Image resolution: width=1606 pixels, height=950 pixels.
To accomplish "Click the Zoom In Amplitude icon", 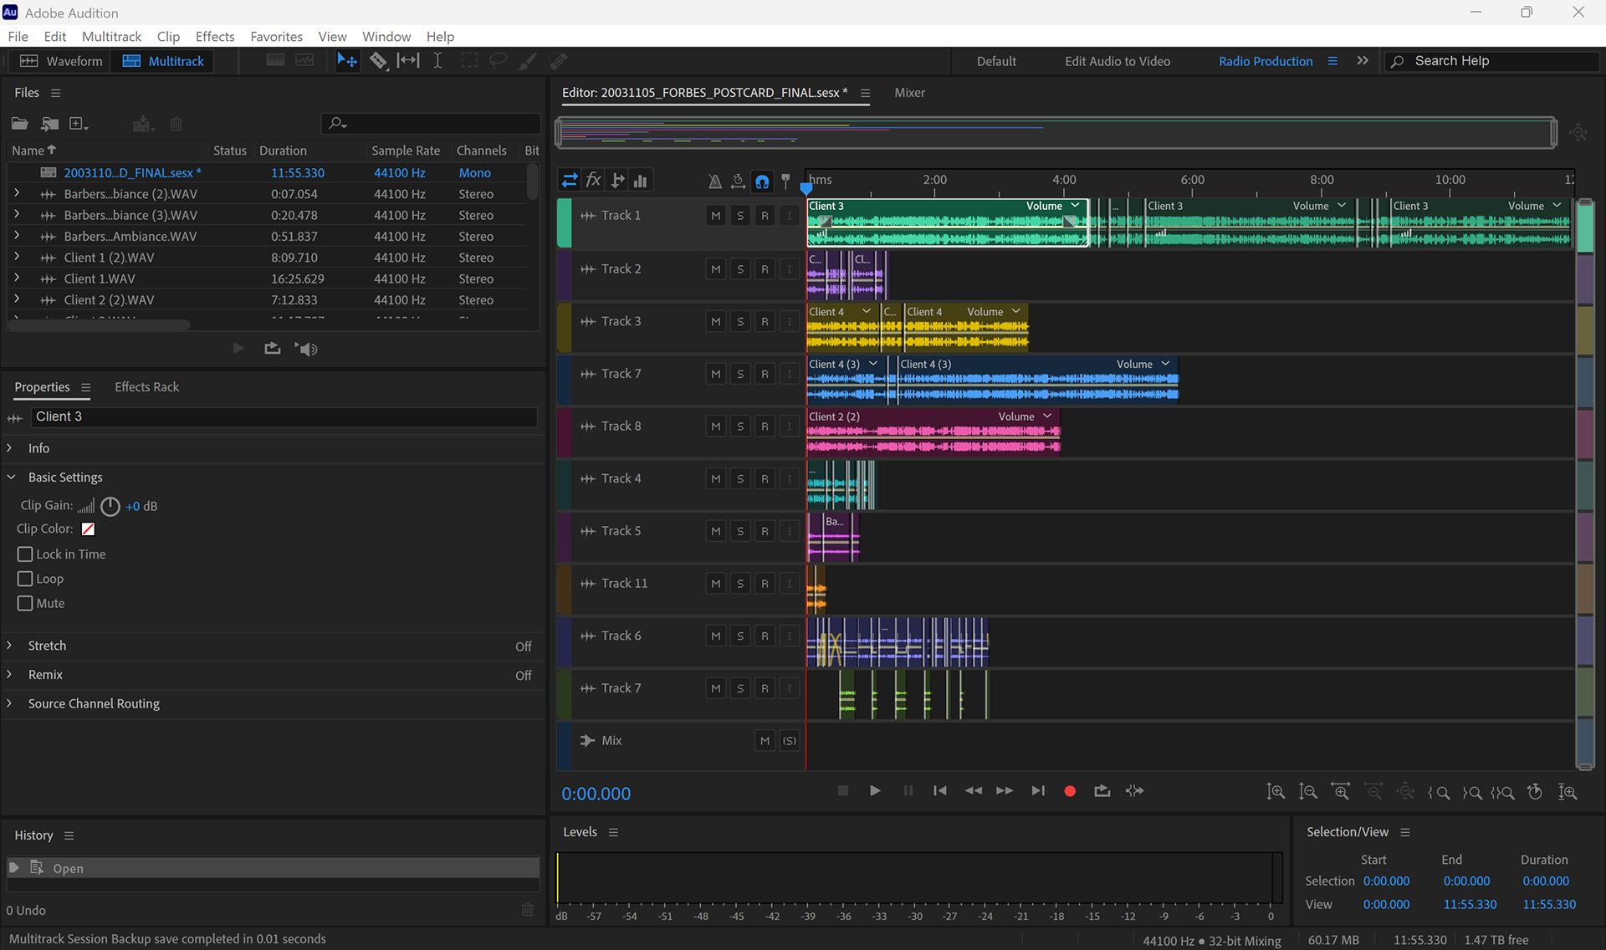I will click(x=1275, y=791).
